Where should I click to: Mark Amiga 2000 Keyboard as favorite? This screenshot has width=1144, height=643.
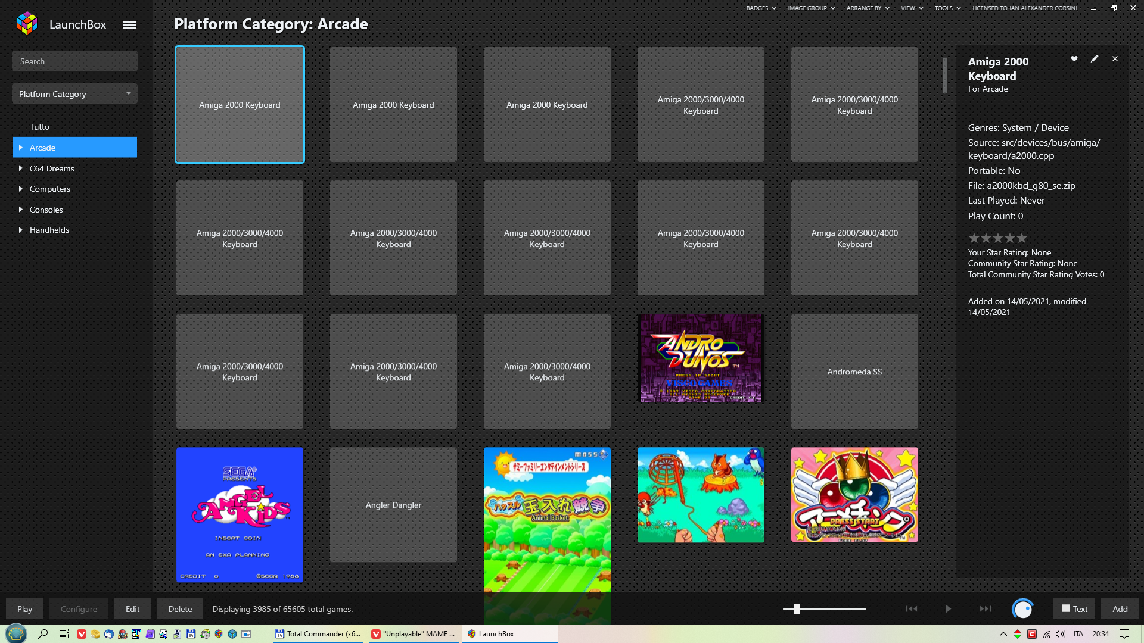1074,58
